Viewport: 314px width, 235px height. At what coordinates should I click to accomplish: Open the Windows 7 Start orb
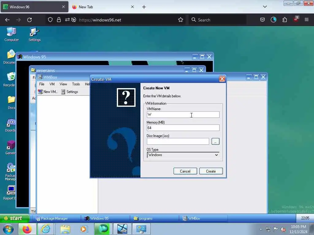[8, 229]
